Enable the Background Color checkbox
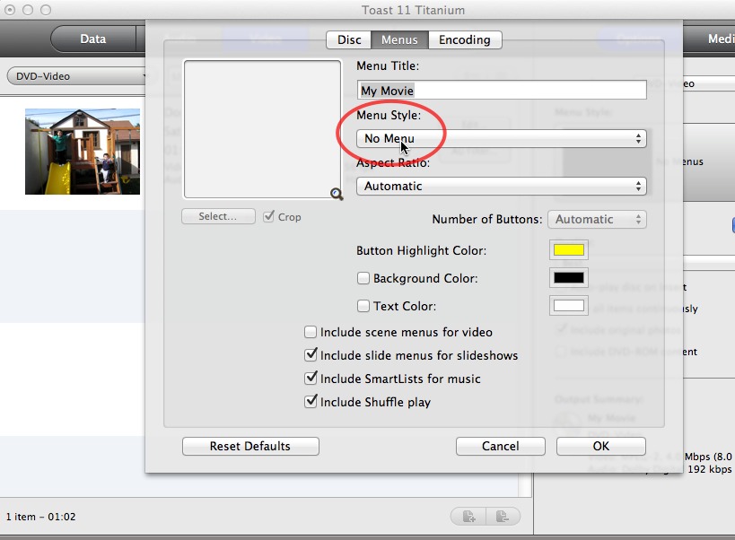The height and width of the screenshot is (540, 735). point(363,278)
